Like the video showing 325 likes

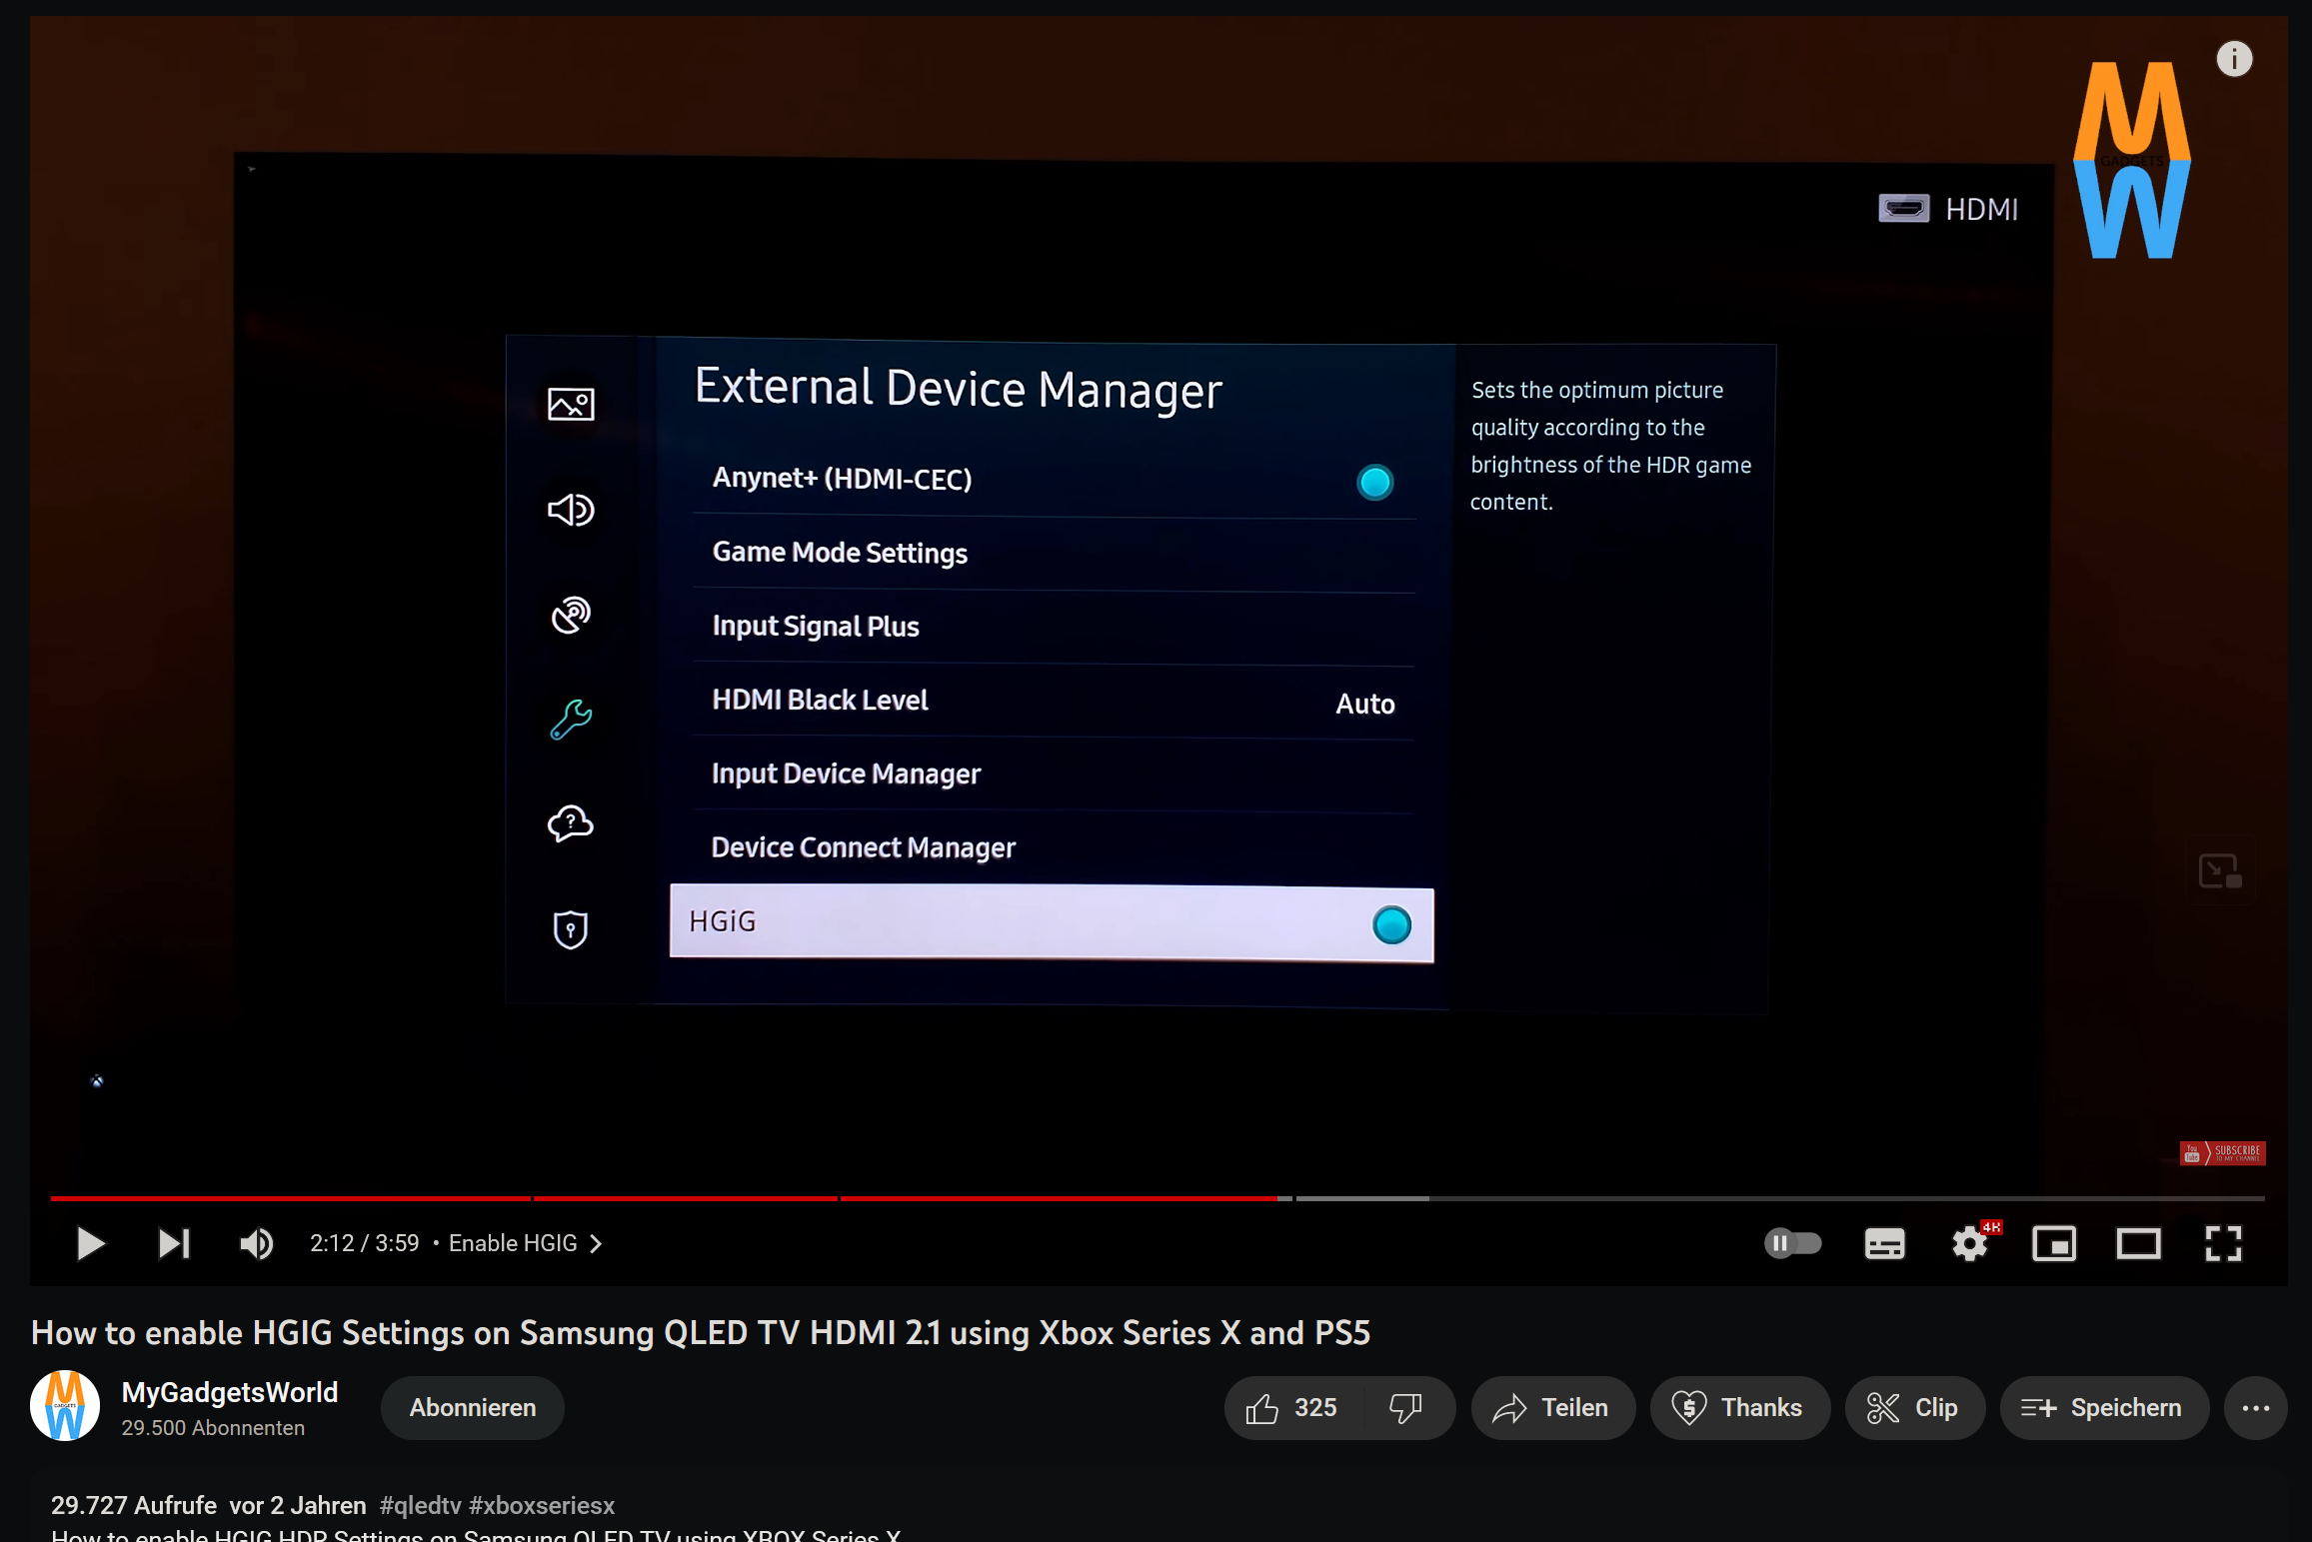[1290, 1407]
